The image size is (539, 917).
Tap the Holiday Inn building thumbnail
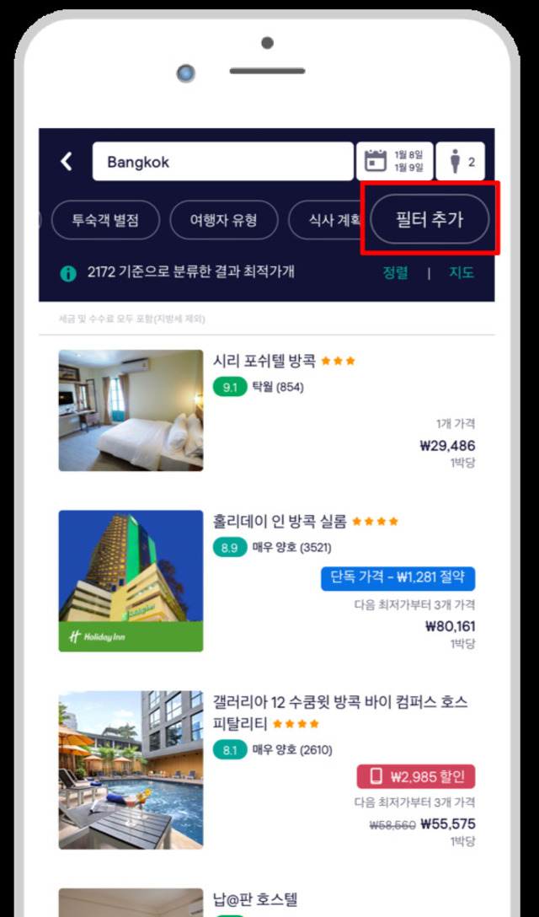131,581
